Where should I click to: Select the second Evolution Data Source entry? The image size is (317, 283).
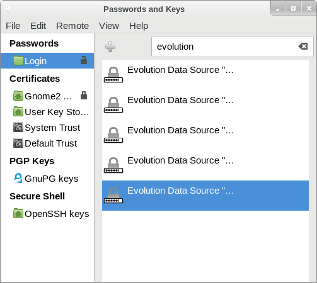tap(205, 105)
